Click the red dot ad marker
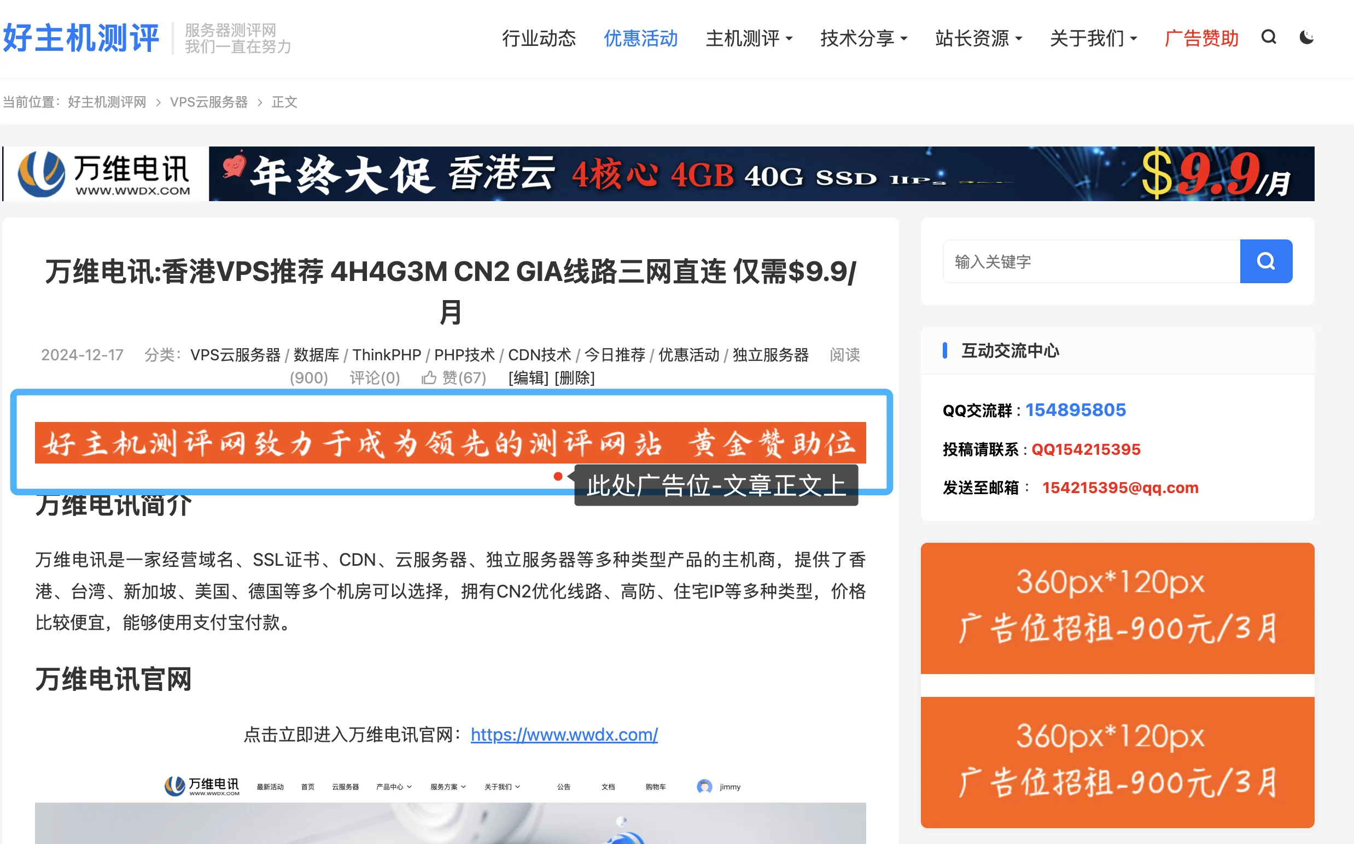The height and width of the screenshot is (844, 1354). click(x=558, y=476)
